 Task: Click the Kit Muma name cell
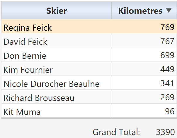coord(22,112)
